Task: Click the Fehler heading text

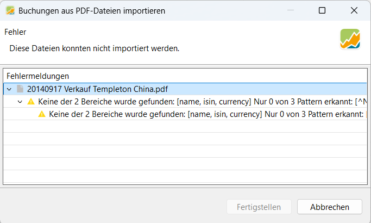Action: click(15, 32)
